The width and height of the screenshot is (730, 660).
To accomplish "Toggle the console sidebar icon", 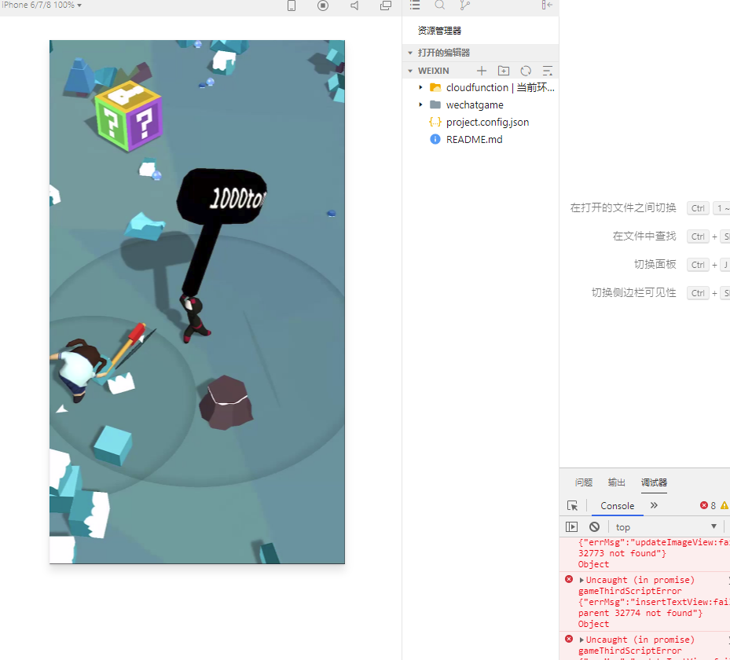I will [x=571, y=527].
